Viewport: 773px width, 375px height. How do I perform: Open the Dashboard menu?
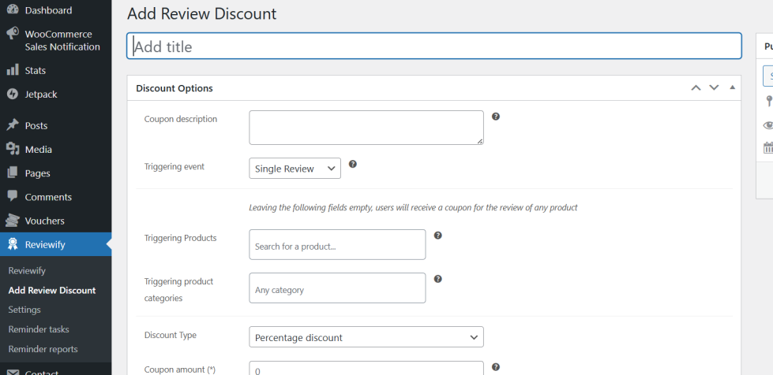coord(48,10)
